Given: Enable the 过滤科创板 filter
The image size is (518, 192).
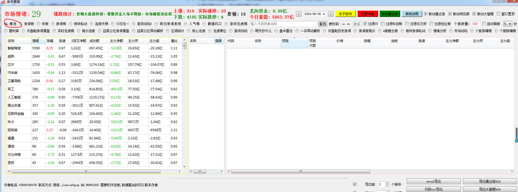Looking at the screenshot, I should (383, 24).
